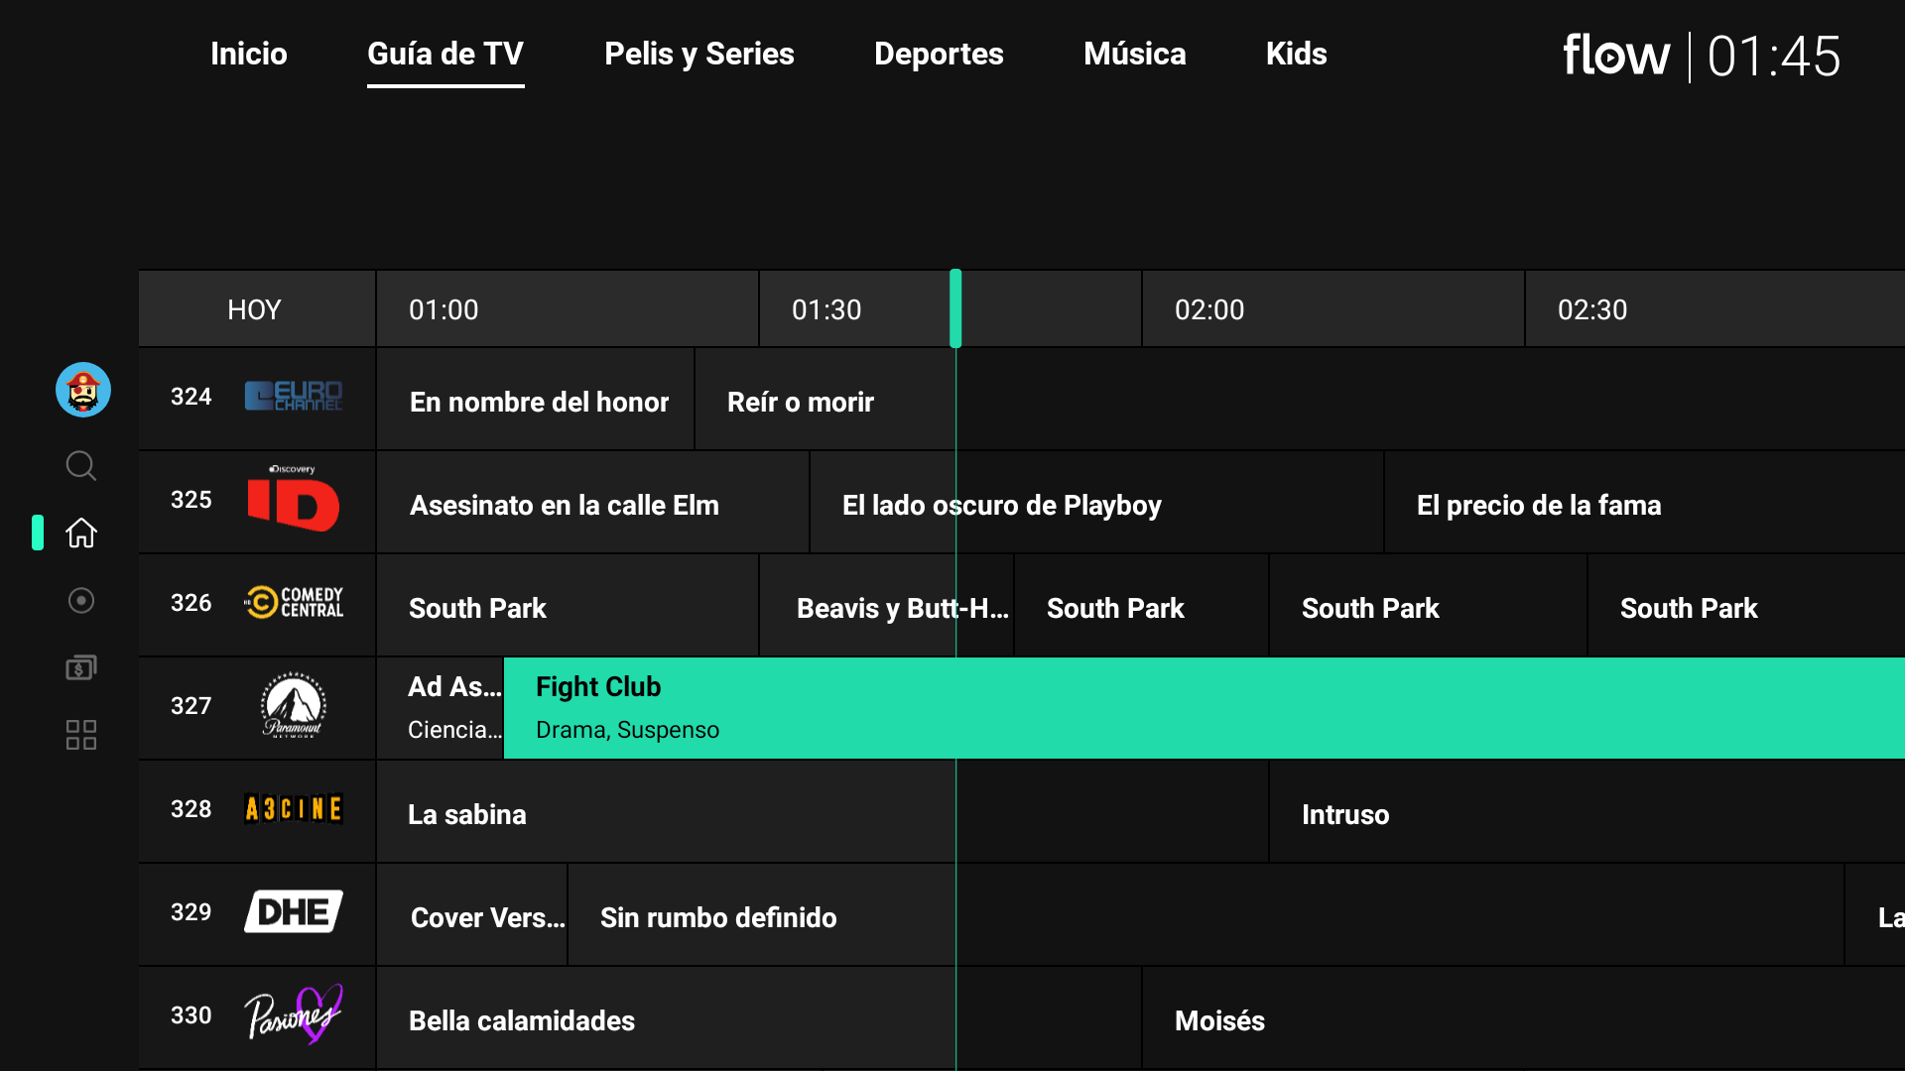Viewport: 1905px width, 1071px height.
Task: Select the highlighted Fight Club program
Action: (x=1203, y=708)
